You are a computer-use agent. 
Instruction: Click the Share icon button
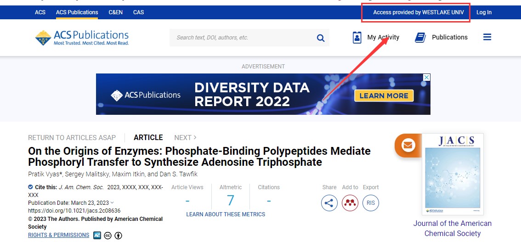pyautogui.click(x=329, y=203)
